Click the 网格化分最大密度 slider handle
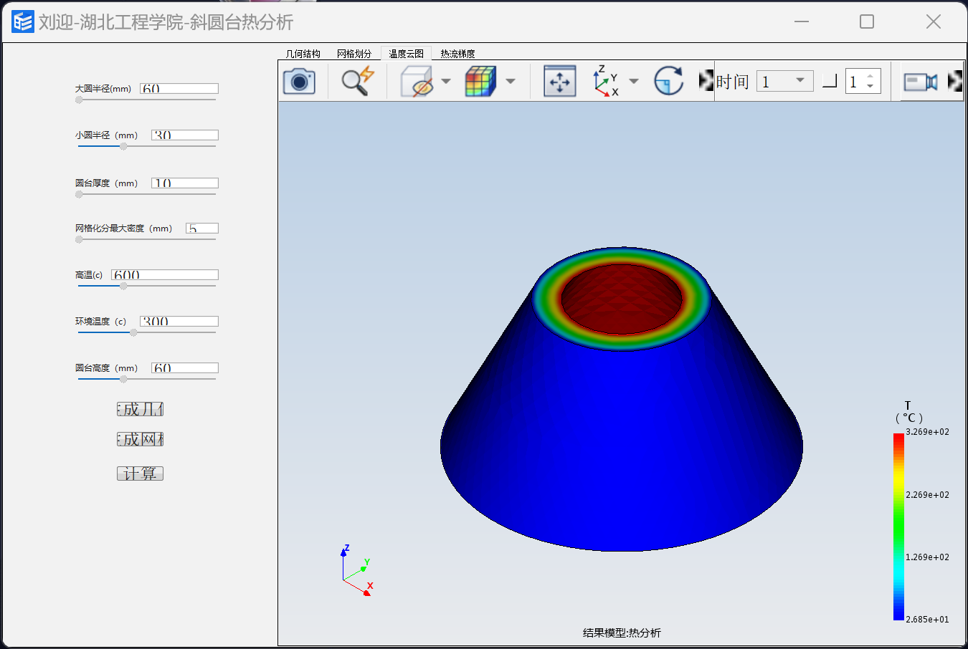The image size is (968, 649). [79, 239]
